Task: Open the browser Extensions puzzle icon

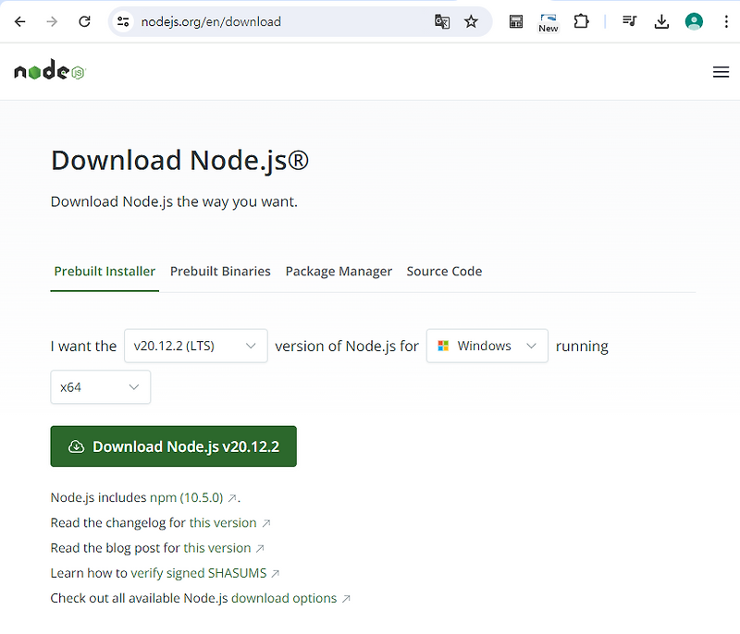Action: point(582,21)
